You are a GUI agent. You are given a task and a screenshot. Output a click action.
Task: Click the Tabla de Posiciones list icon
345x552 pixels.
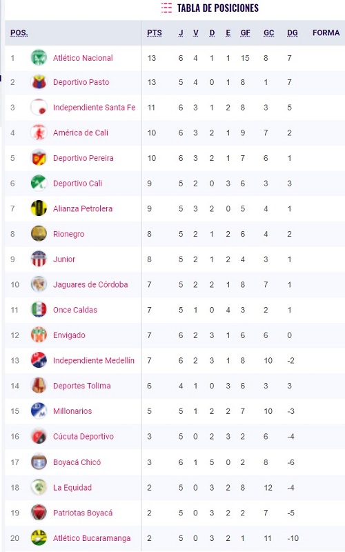tap(166, 8)
